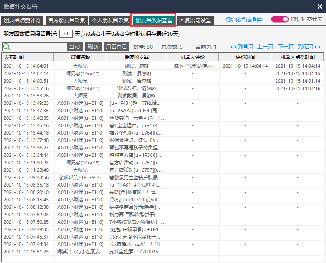
Task: Click the green search magnifier icon
Action: point(7,47)
